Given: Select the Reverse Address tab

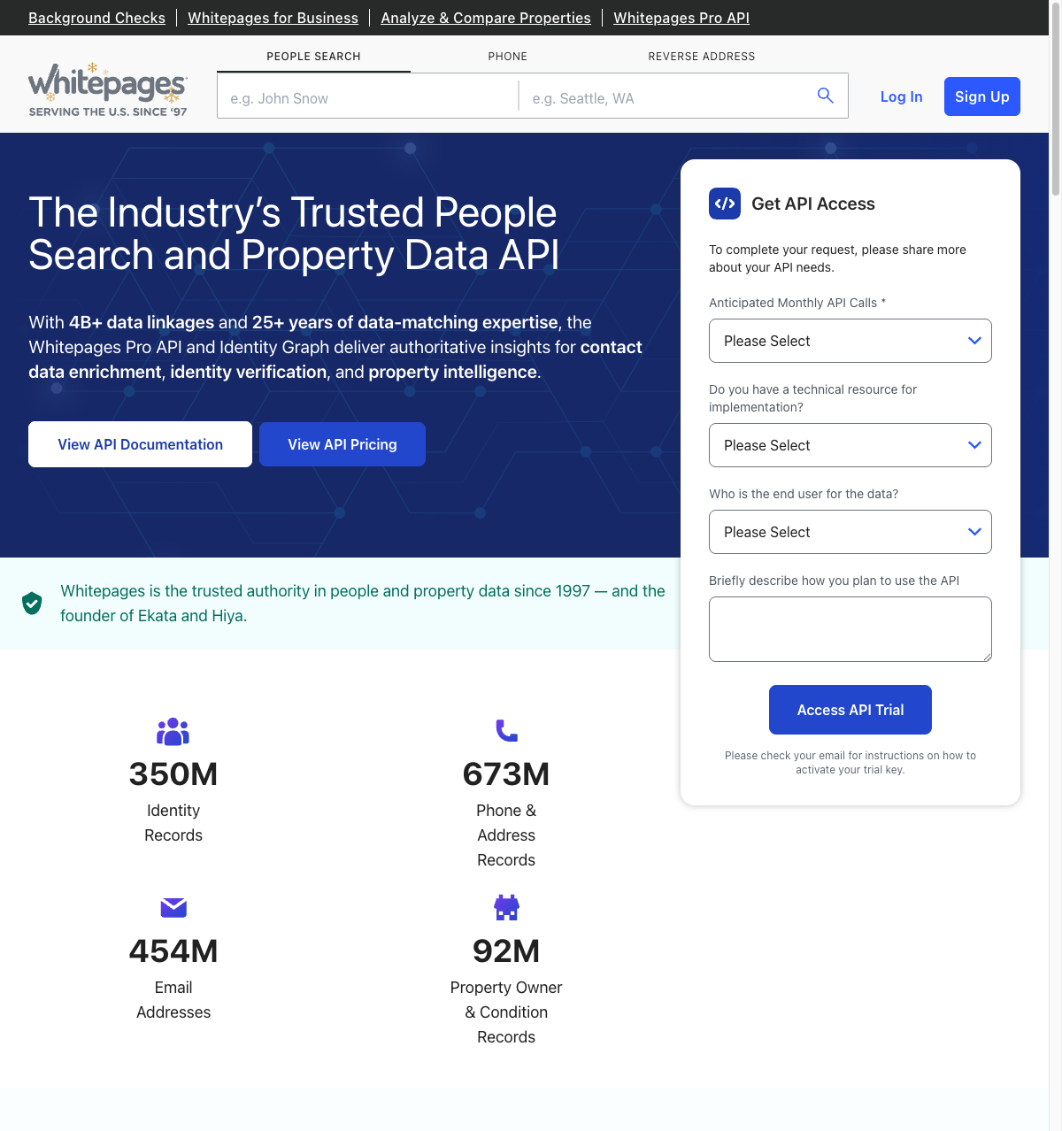Looking at the screenshot, I should [x=701, y=57].
